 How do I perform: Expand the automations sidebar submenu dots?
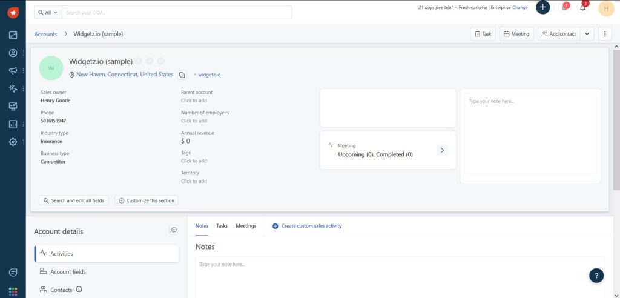(24, 88)
